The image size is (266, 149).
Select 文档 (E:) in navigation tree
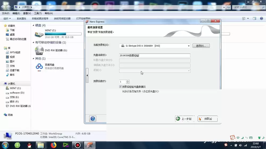click(x=14, y=97)
